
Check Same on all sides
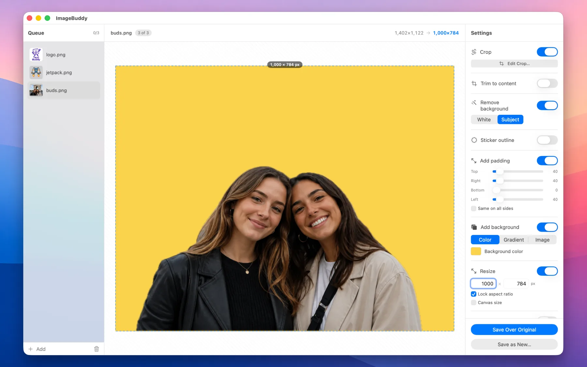click(x=474, y=208)
